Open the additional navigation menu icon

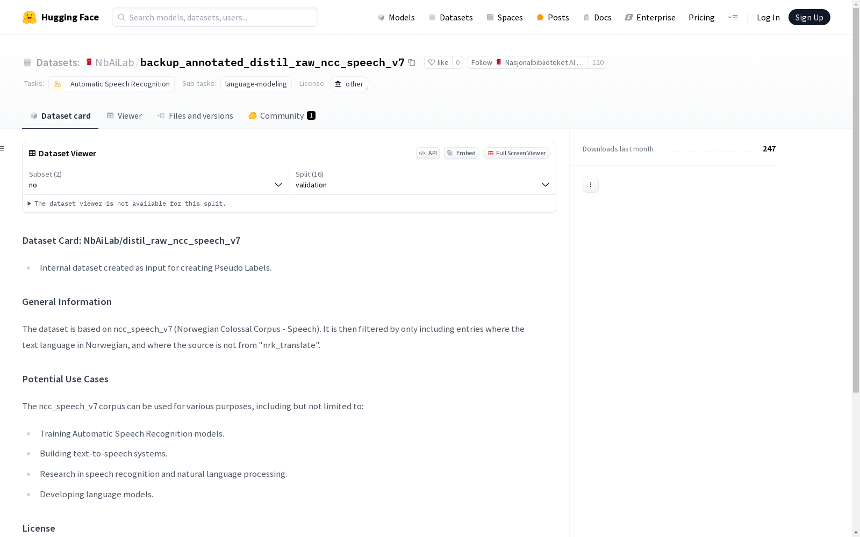click(733, 17)
